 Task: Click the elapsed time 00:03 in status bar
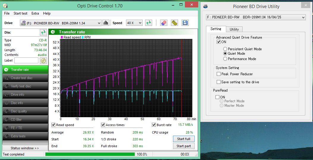[185, 154]
